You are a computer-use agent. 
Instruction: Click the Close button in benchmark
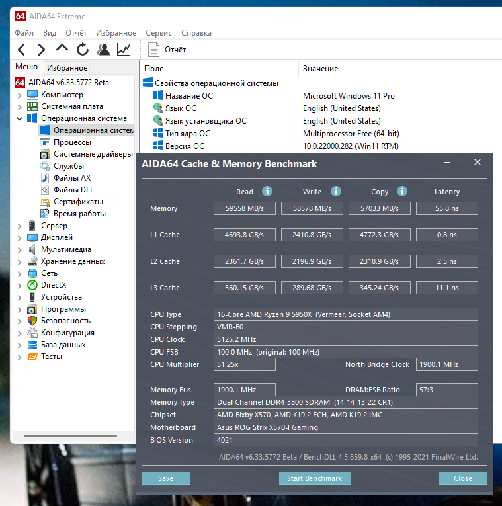pyautogui.click(x=463, y=478)
